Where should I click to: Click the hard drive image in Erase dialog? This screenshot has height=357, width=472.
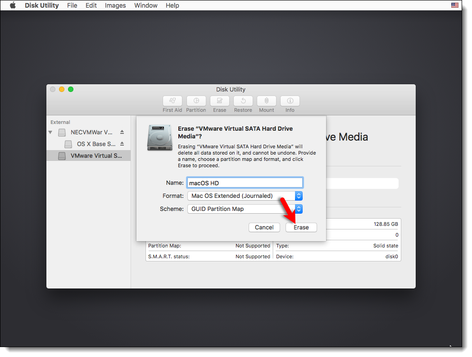pyautogui.click(x=159, y=137)
